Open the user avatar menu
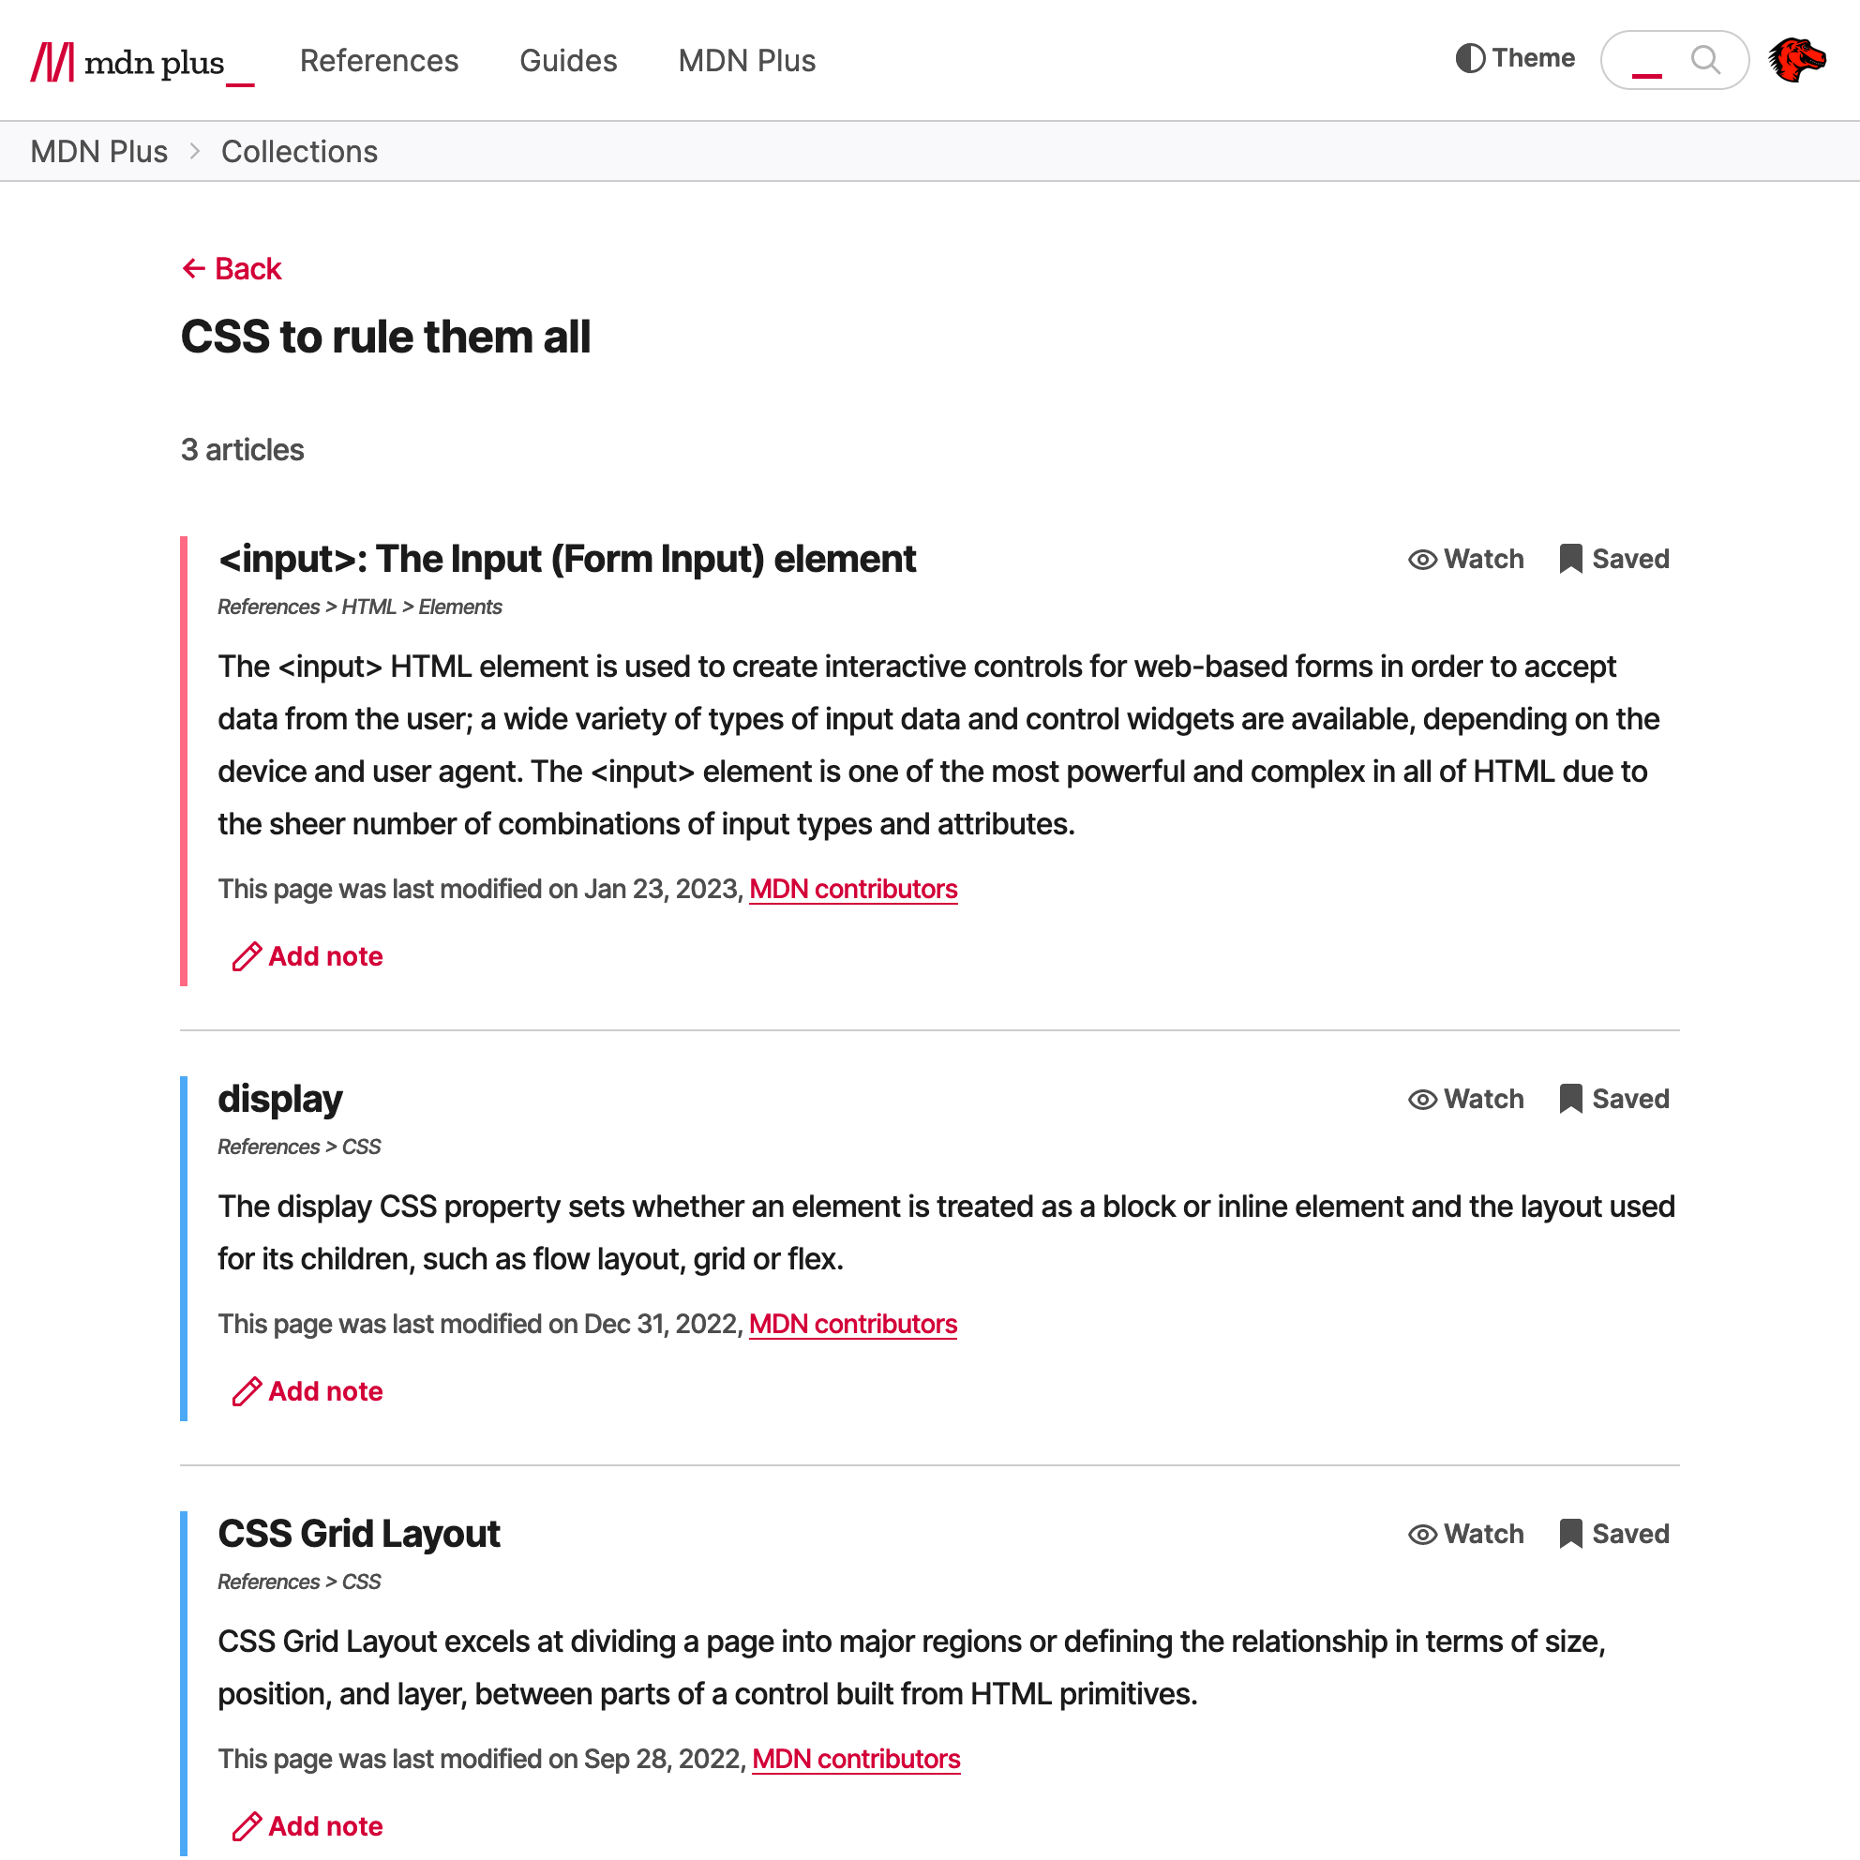1860x1860 pixels. tap(1796, 61)
